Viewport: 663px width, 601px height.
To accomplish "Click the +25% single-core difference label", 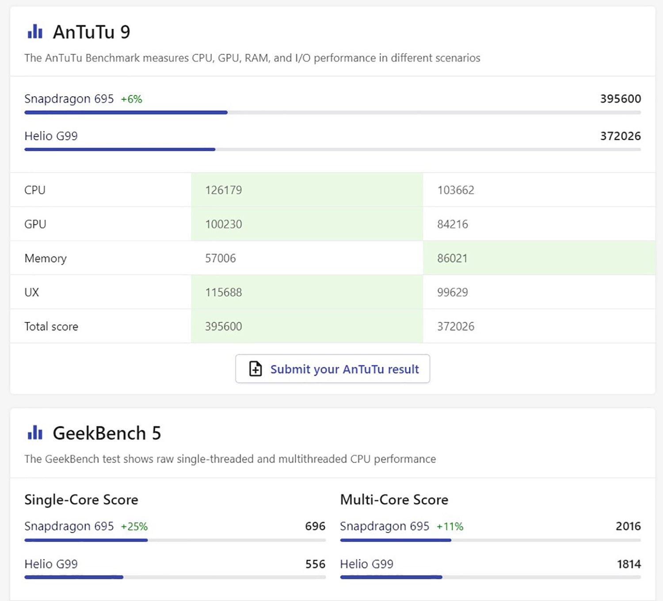I will (134, 526).
